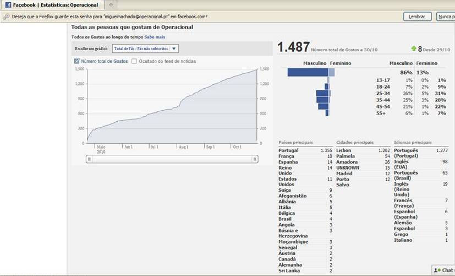Click the Idiomas principais heading
Viewport: 455px width, 276px height.
[413, 142]
